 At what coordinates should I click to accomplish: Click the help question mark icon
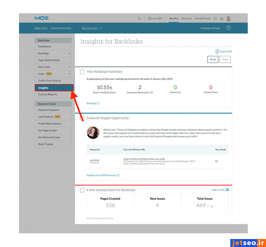click(228, 28)
